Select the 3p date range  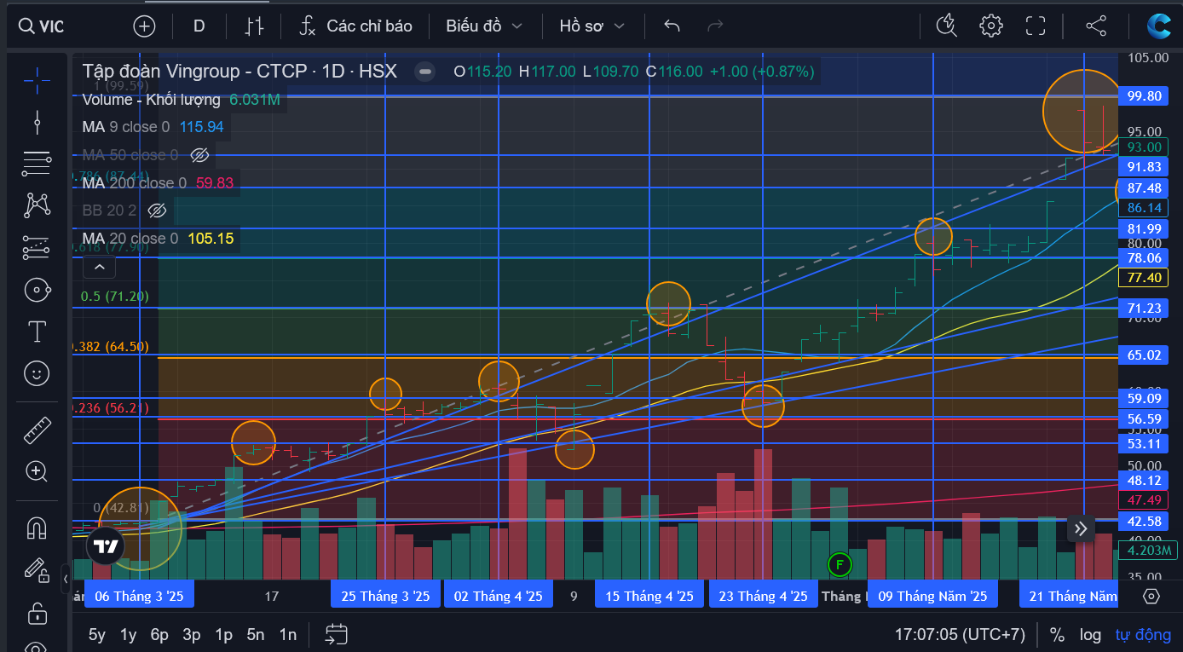click(192, 634)
